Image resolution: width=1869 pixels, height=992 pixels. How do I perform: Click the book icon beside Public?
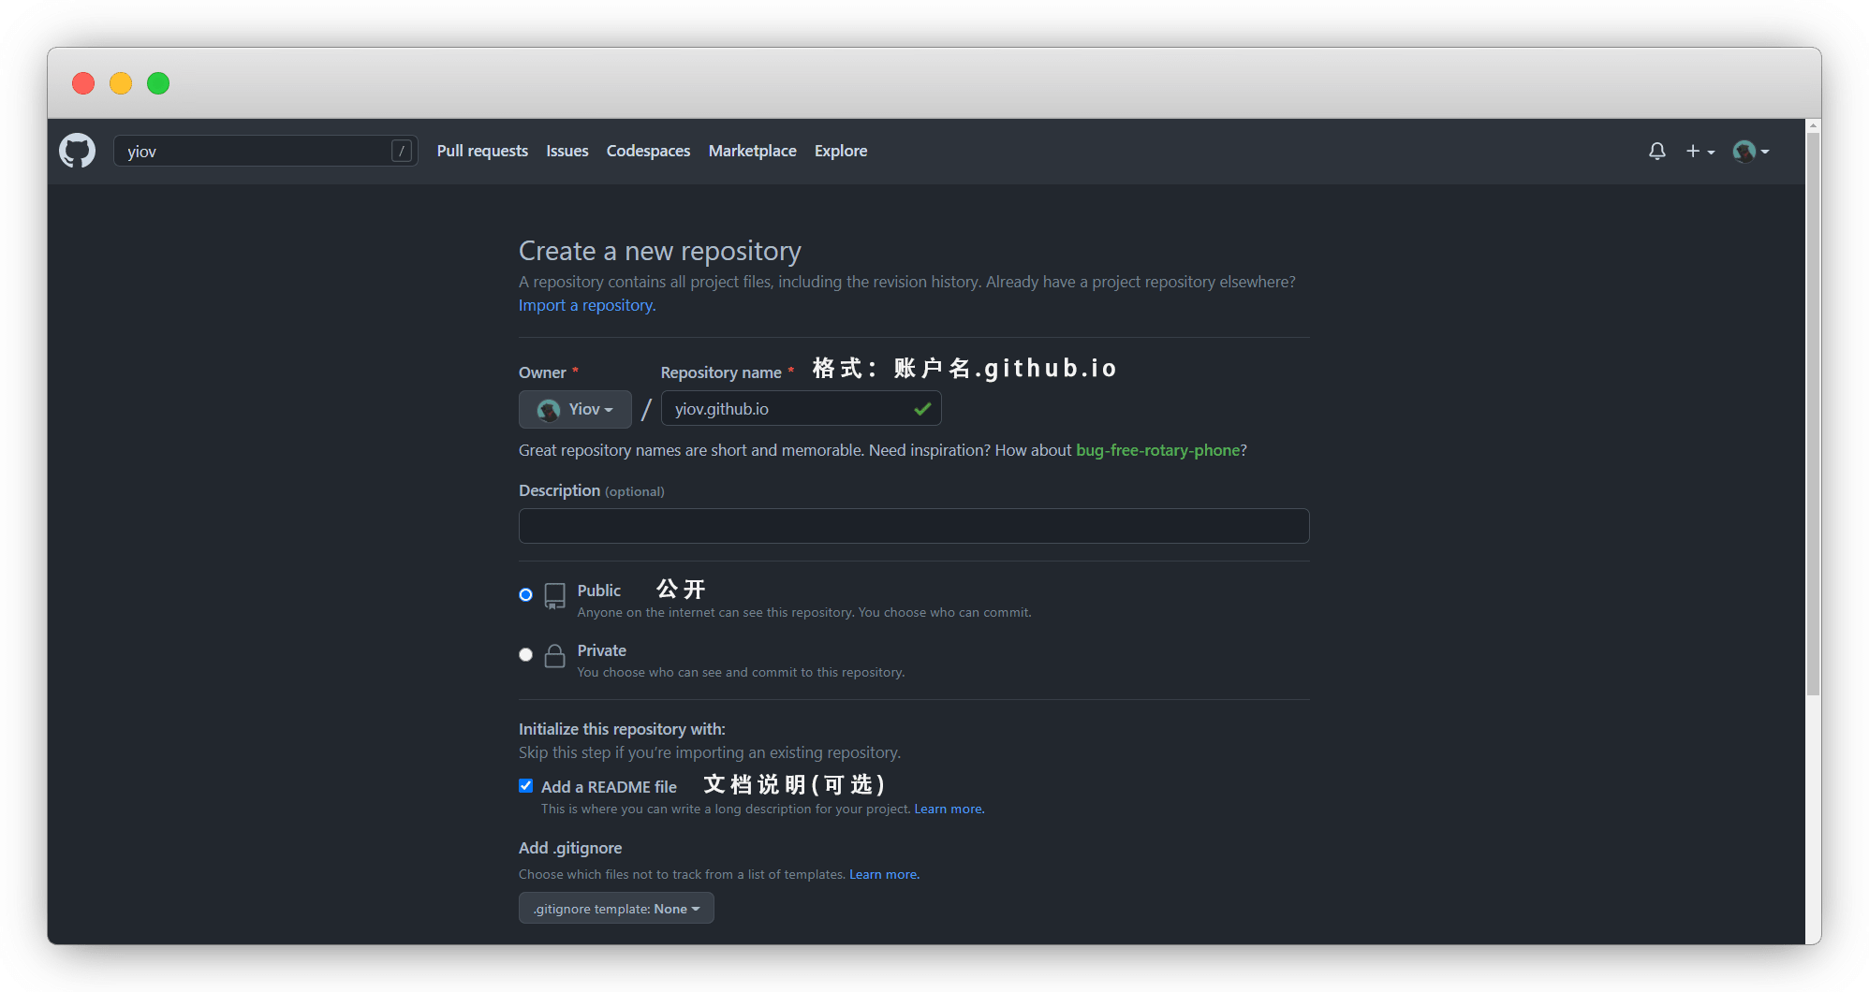554,596
